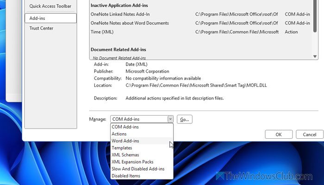The image size is (324, 185).
Task: Click the description text about list description files
Action: [x=174, y=98]
